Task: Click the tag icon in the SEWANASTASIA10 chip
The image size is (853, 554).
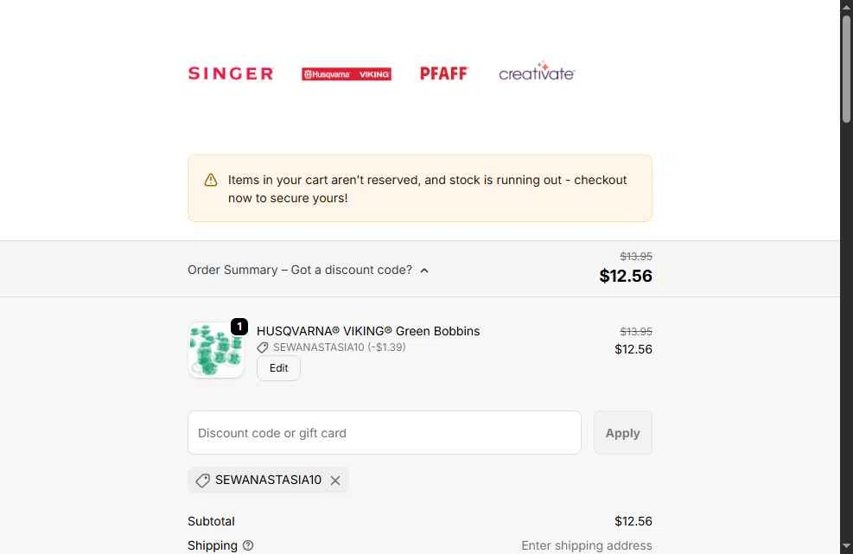Action: coord(203,481)
